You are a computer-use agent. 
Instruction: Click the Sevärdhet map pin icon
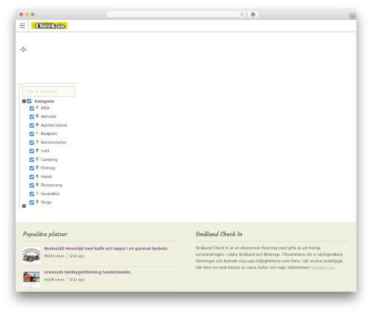[x=37, y=193]
